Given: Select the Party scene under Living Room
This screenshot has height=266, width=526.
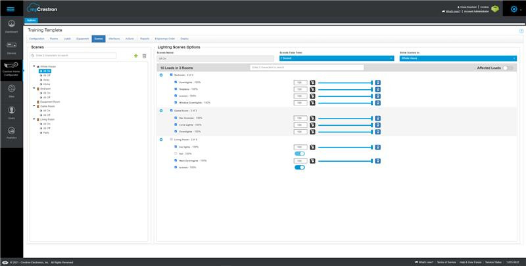Looking at the screenshot, I should click(45, 132).
